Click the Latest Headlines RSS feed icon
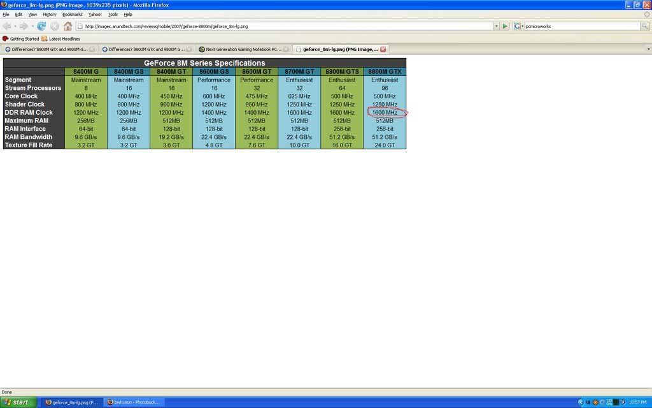The height and width of the screenshot is (408, 652). [x=45, y=39]
